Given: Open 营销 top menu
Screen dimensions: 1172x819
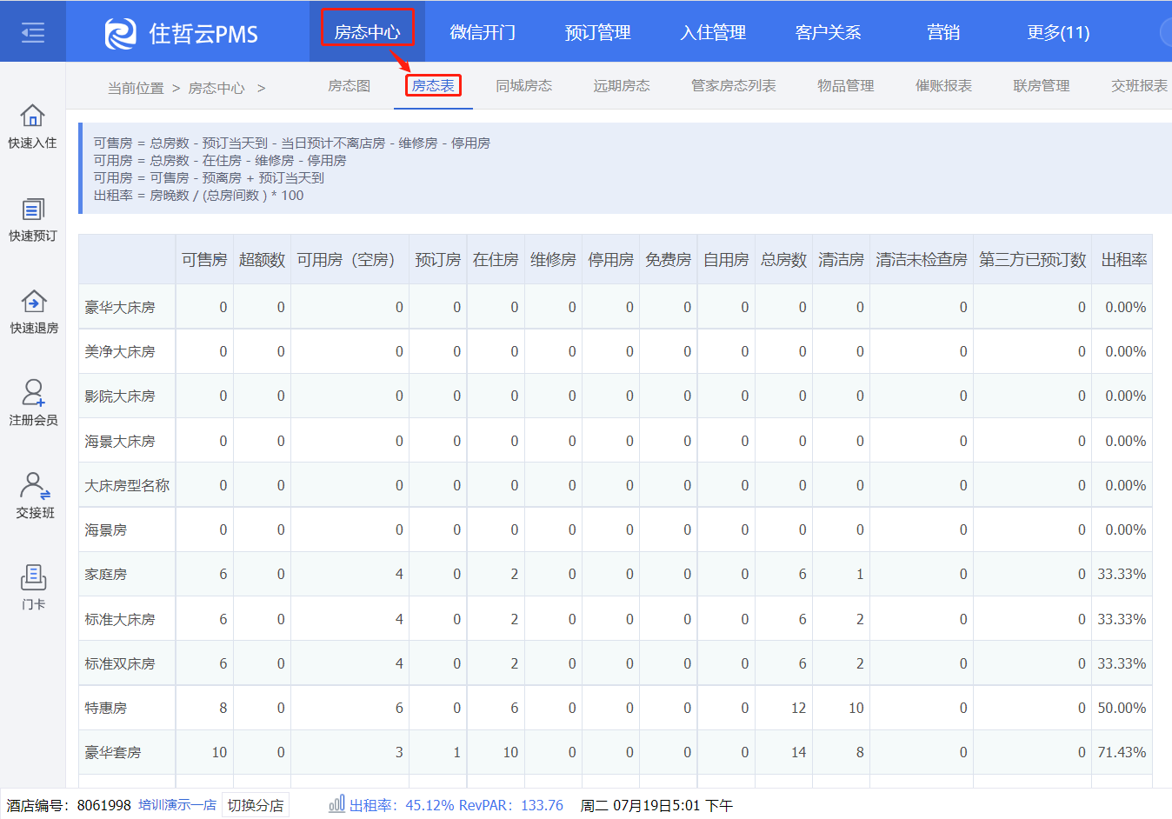Looking at the screenshot, I should pyautogui.click(x=943, y=32).
